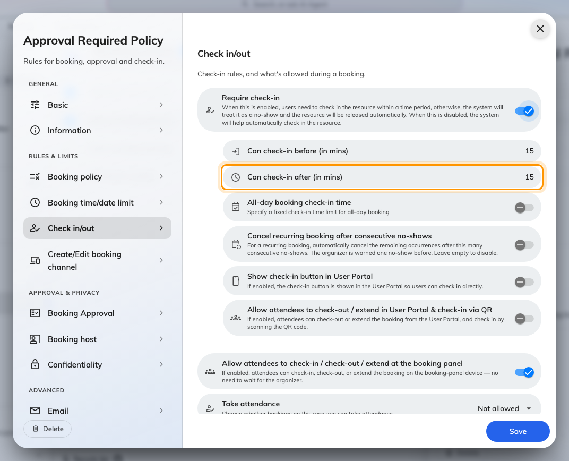Open the Information section

point(97,130)
